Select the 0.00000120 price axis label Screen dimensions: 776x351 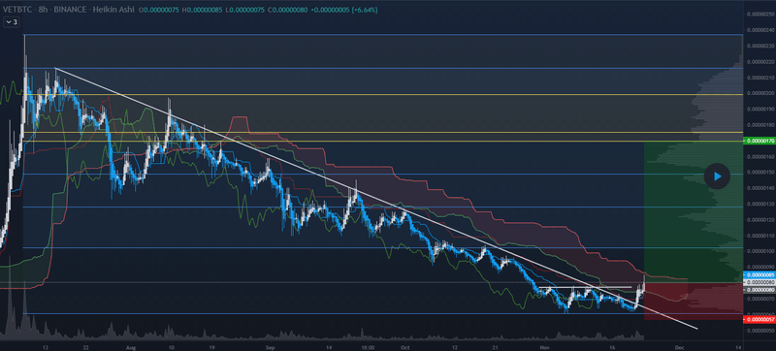click(760, 220)
